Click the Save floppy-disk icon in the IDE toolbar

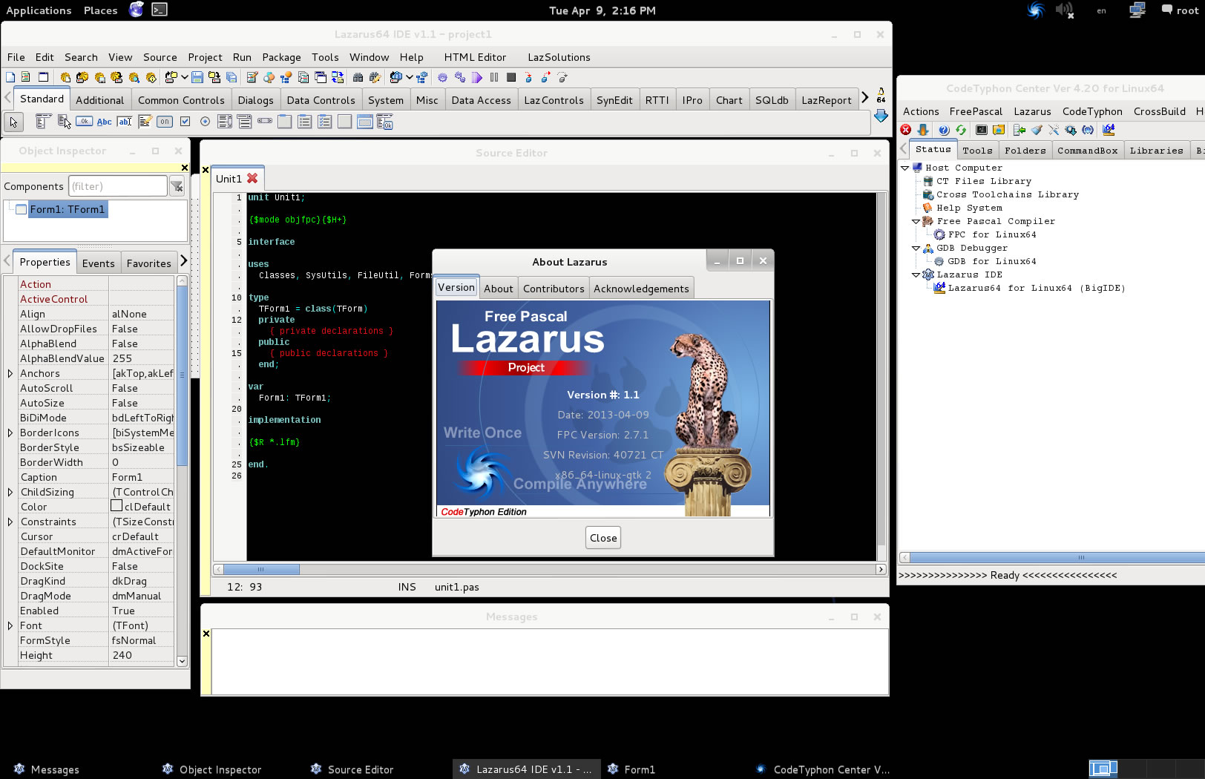coord(197,77)
